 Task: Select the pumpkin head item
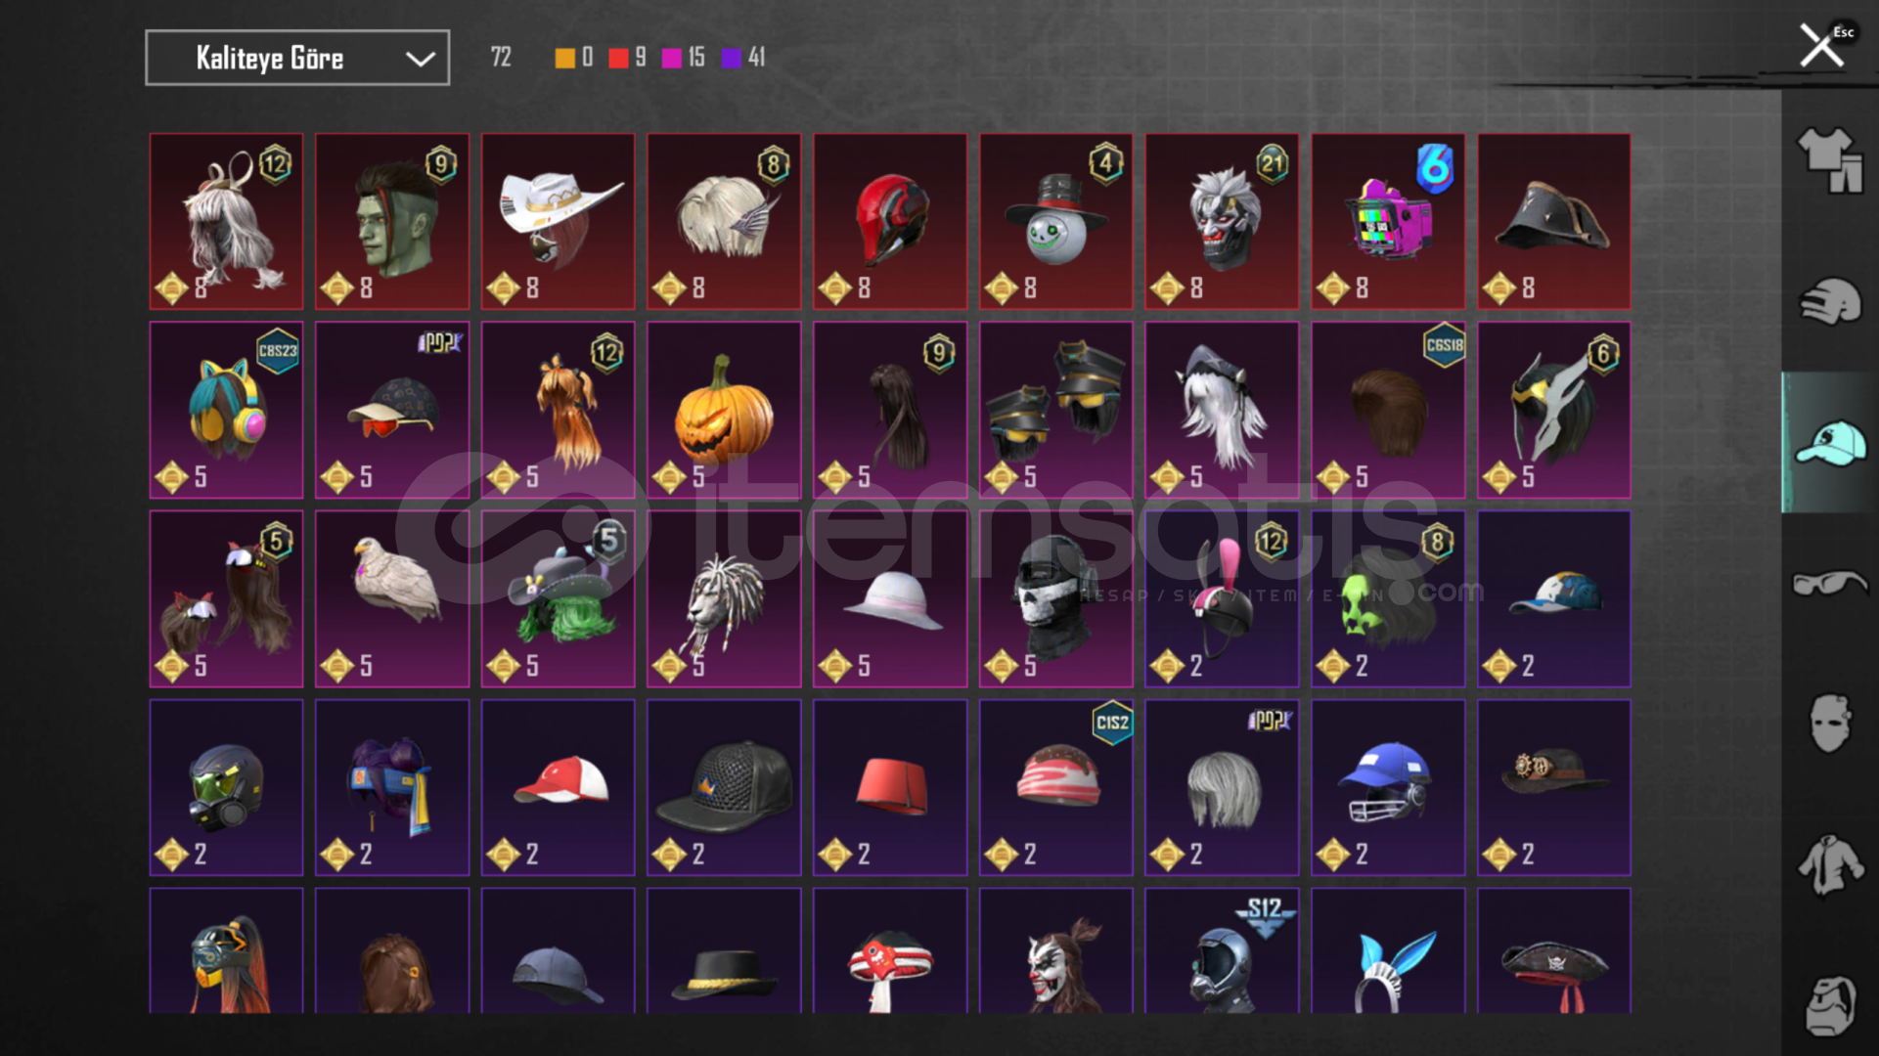pos(724,410)
